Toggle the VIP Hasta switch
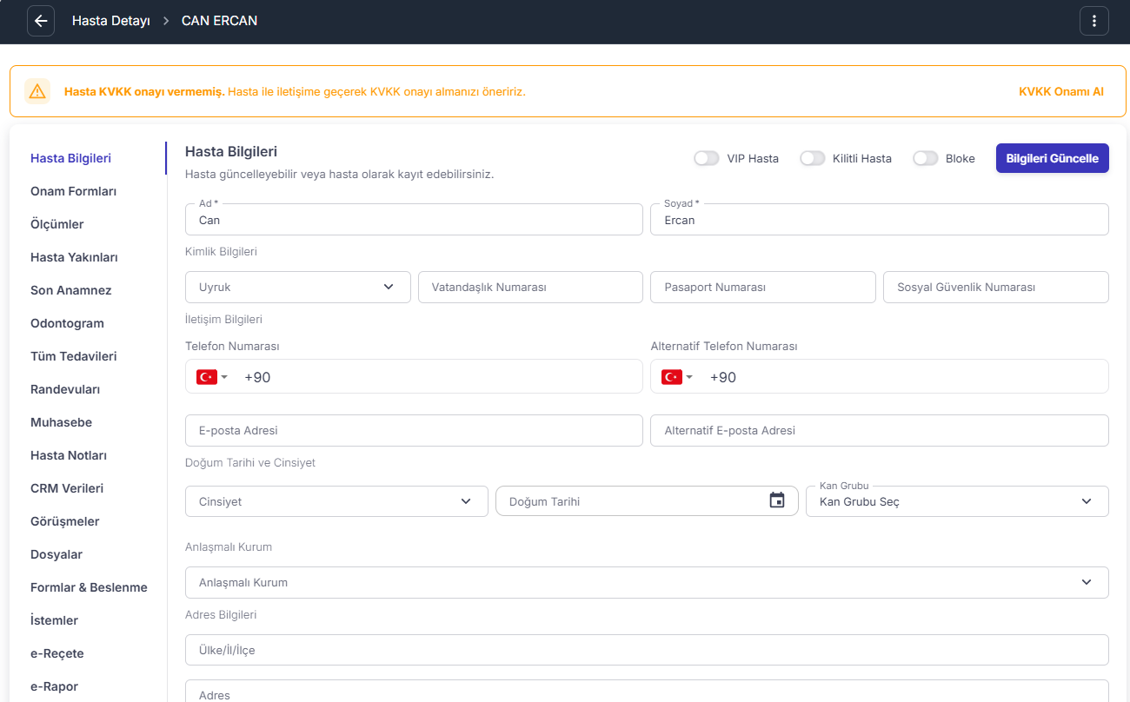The height and width of the screenshot is (702, 1130). (707, 158)
